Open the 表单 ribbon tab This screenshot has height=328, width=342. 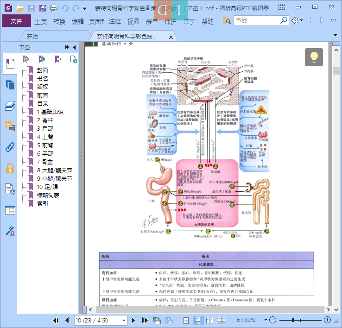click(x=152, y=21)
